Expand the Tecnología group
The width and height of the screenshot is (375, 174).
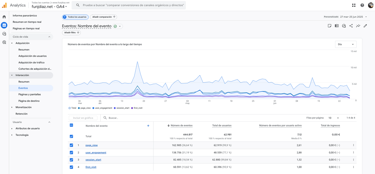click(12, 135)
